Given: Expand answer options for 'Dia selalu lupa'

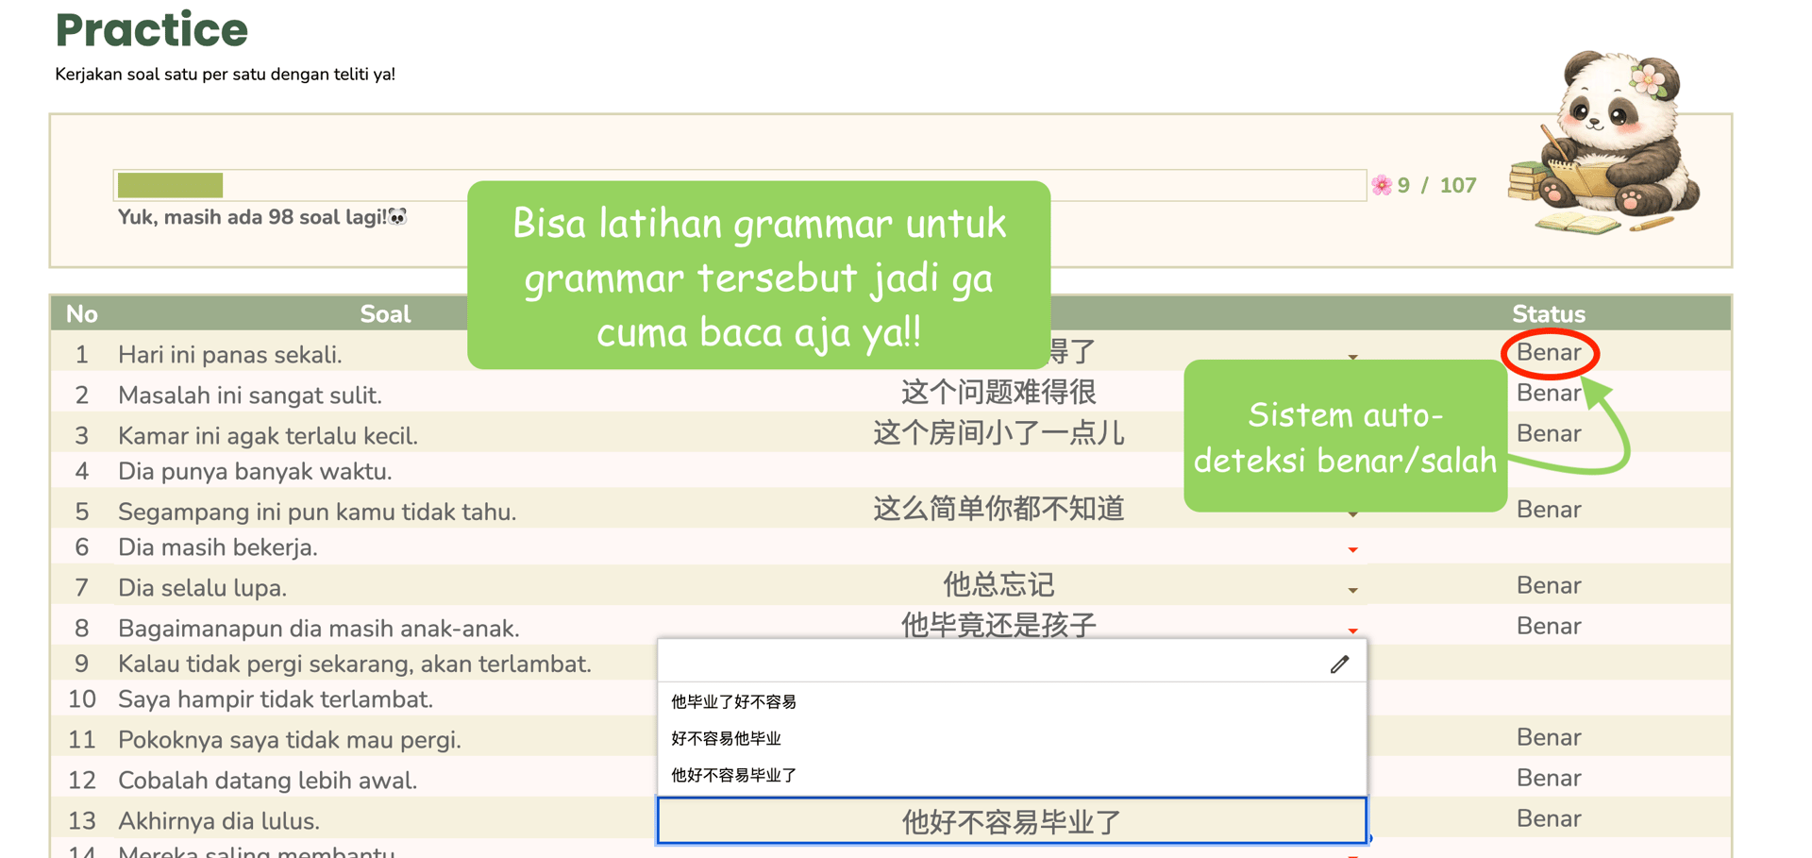Looking at the screenshot, I should 1353,592.
